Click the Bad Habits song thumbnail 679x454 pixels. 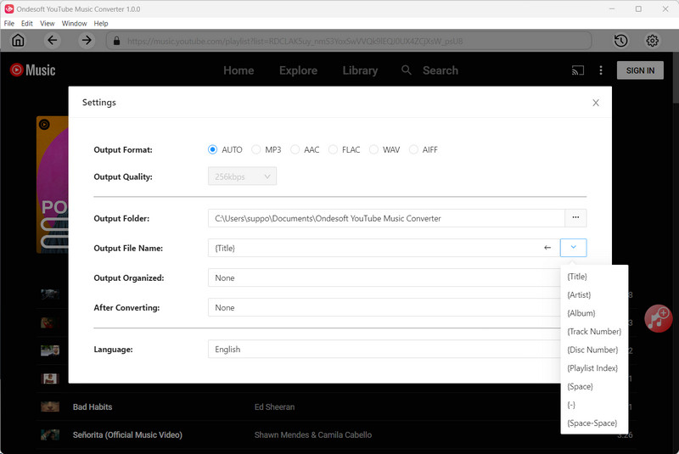pos(50,406)
